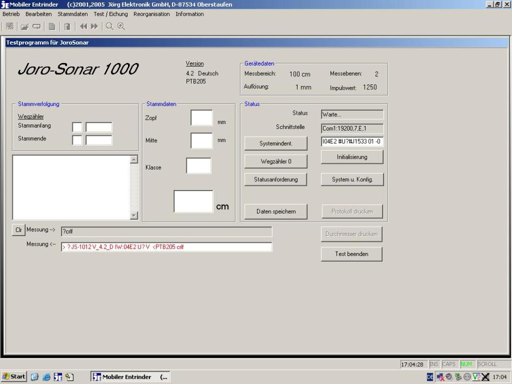This screenshot has height=384, width=512.
Task: Click the tray clock showing 17:04
Action: (x=500, y=377)
